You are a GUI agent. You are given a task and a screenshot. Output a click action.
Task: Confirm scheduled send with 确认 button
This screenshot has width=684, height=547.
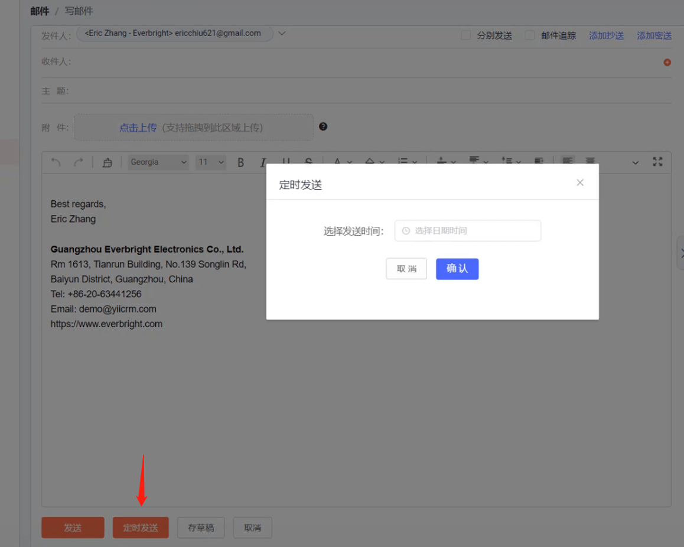tap(457, 269)
